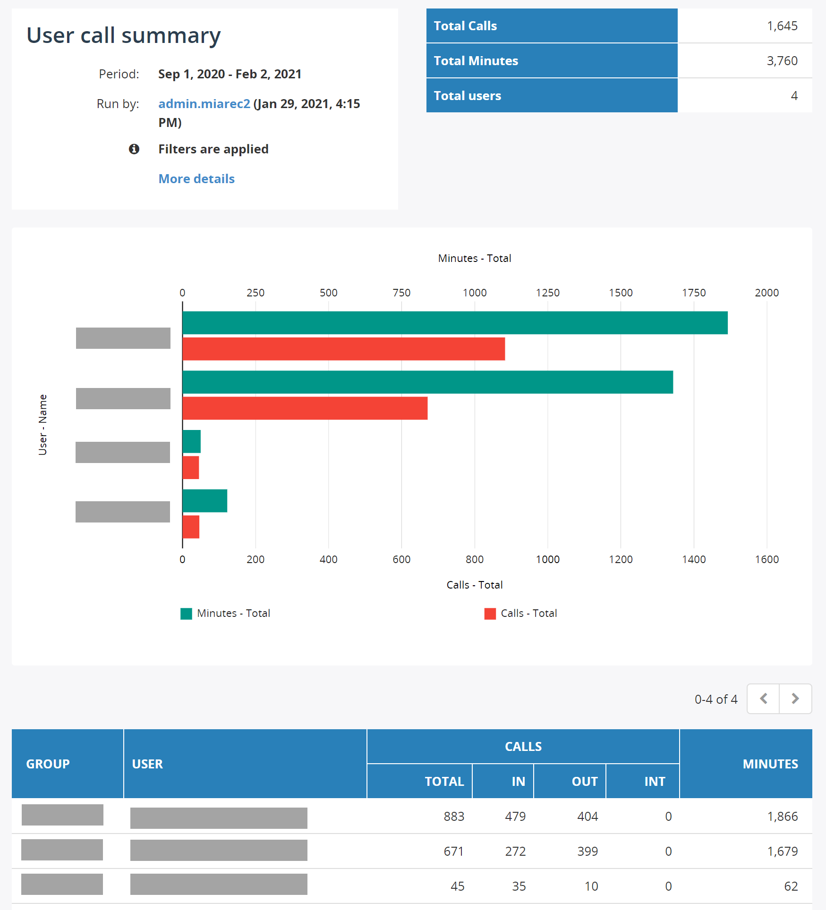Click the Minutes - Total legend label
Screen dimensions: 826x910
pyautogui.click(x=234, y=613)
